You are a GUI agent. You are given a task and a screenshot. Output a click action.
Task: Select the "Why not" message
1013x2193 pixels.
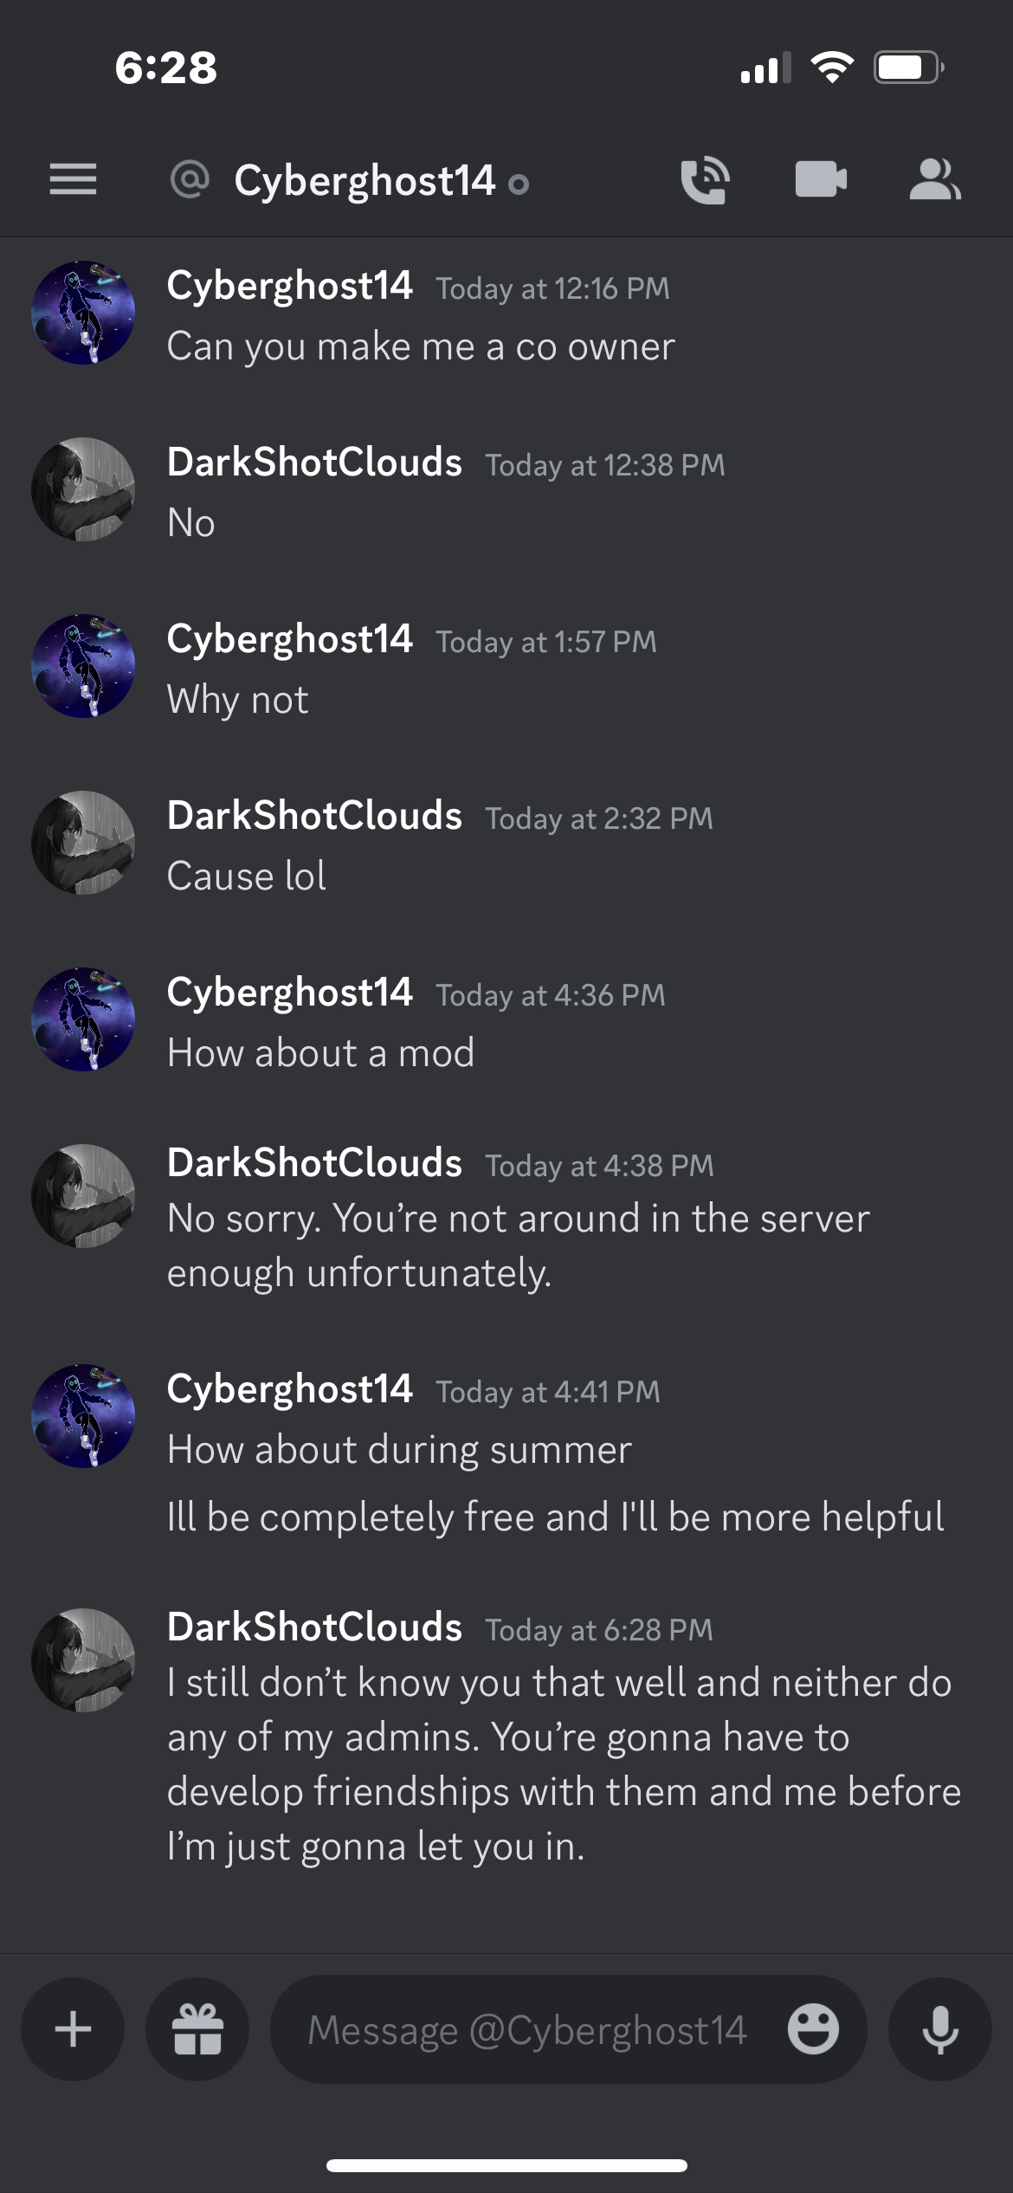tap(237, 700)
